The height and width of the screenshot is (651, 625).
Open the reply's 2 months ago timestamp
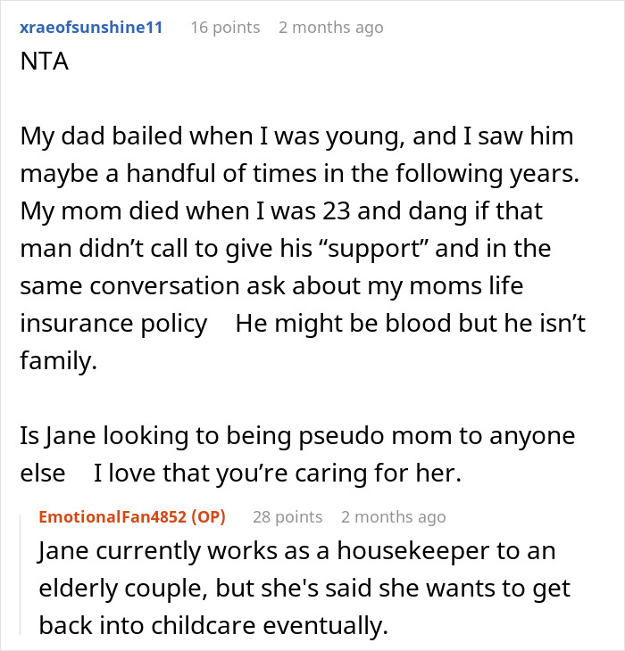(393, 517)
